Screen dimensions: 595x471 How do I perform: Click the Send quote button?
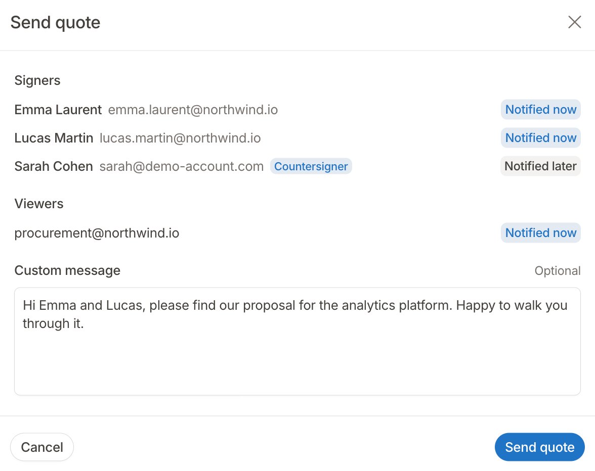point(539,447)
